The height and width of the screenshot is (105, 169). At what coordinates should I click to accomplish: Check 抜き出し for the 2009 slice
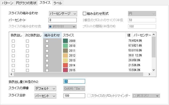click(13, 41)
